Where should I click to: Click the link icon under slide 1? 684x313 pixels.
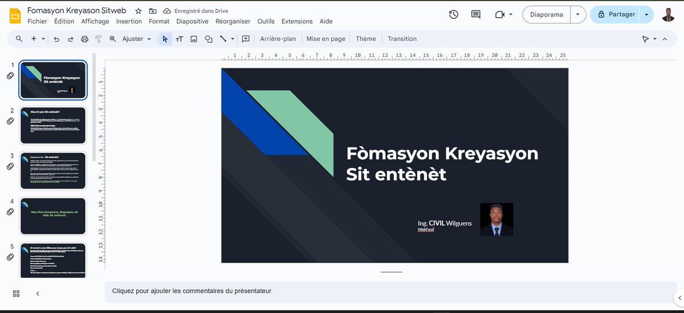point(10,76)
